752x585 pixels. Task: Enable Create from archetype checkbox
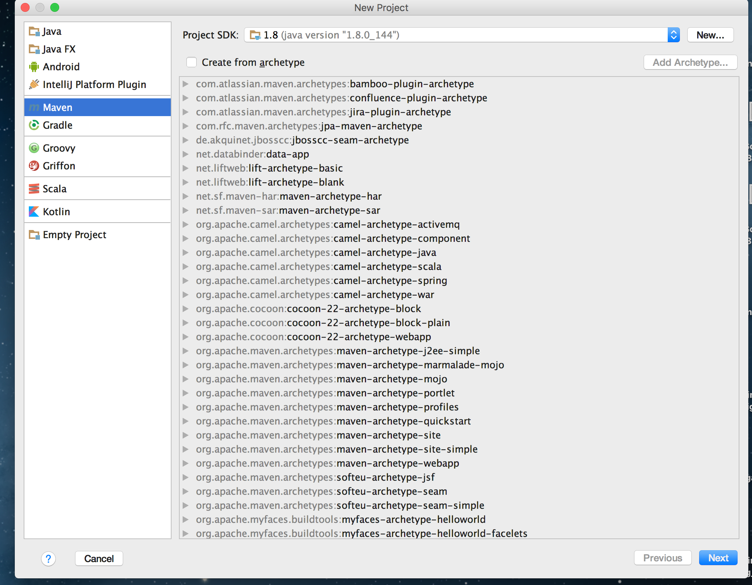[x=192, y=62]
